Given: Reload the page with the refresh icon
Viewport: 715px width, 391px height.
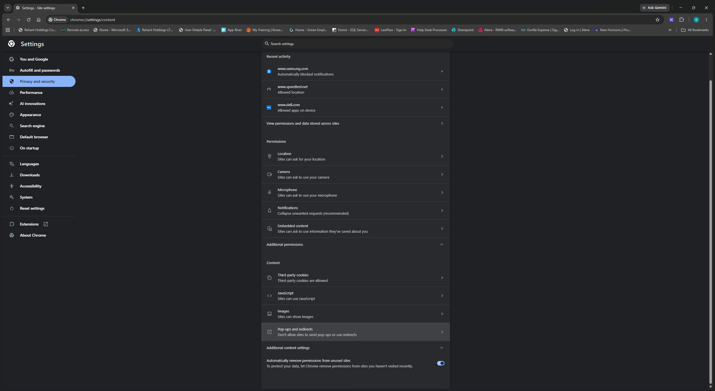Looking at the screenshot, I should [28, 20].
